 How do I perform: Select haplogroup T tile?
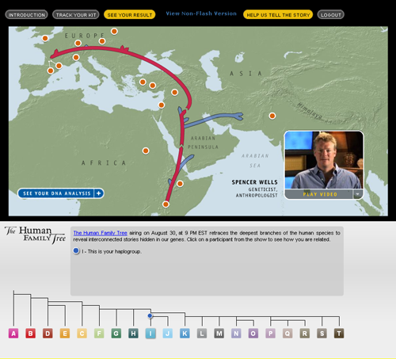coord(339,334)
